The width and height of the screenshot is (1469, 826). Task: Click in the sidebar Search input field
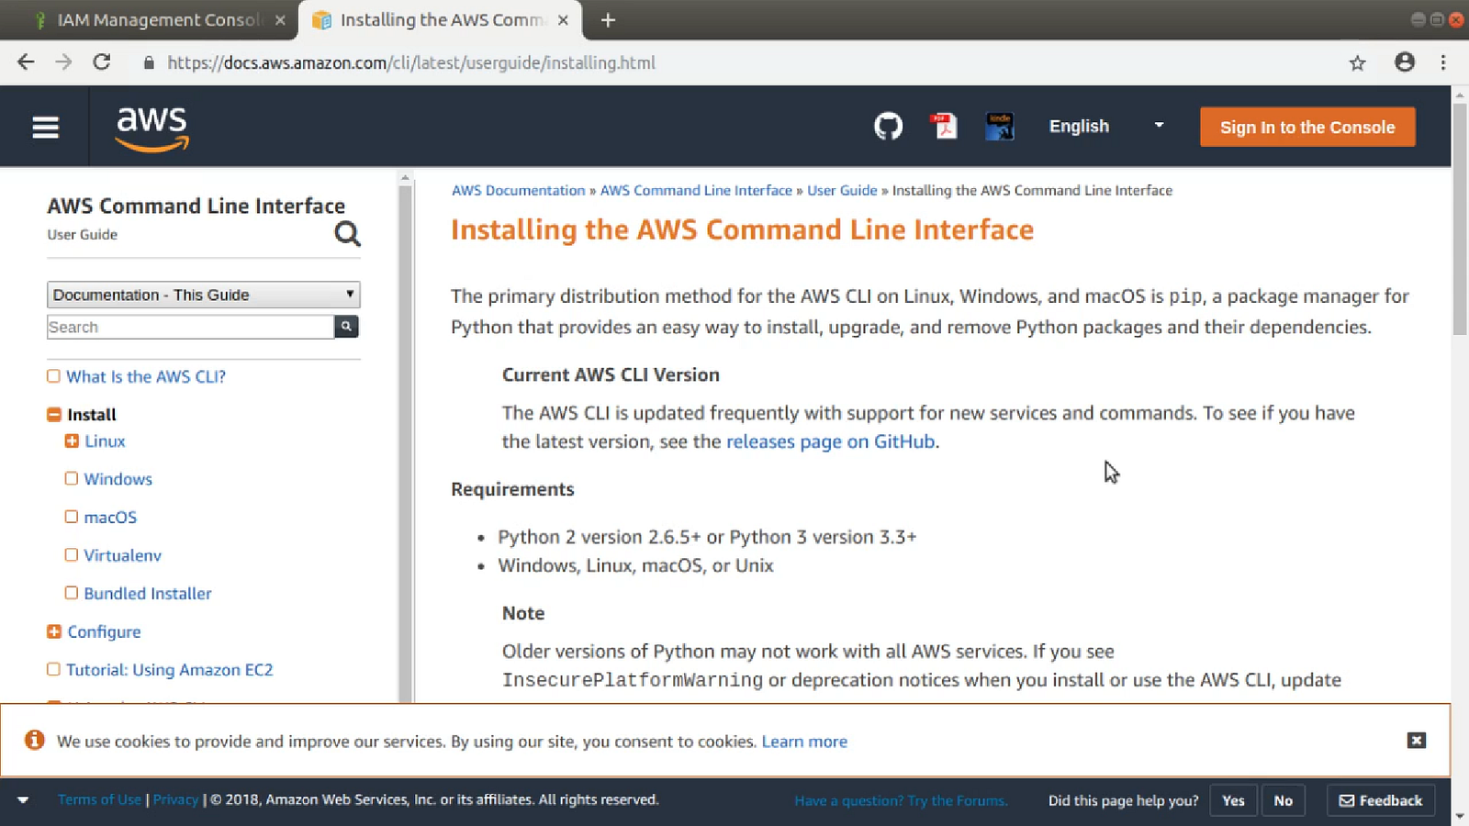coord(190,327)
